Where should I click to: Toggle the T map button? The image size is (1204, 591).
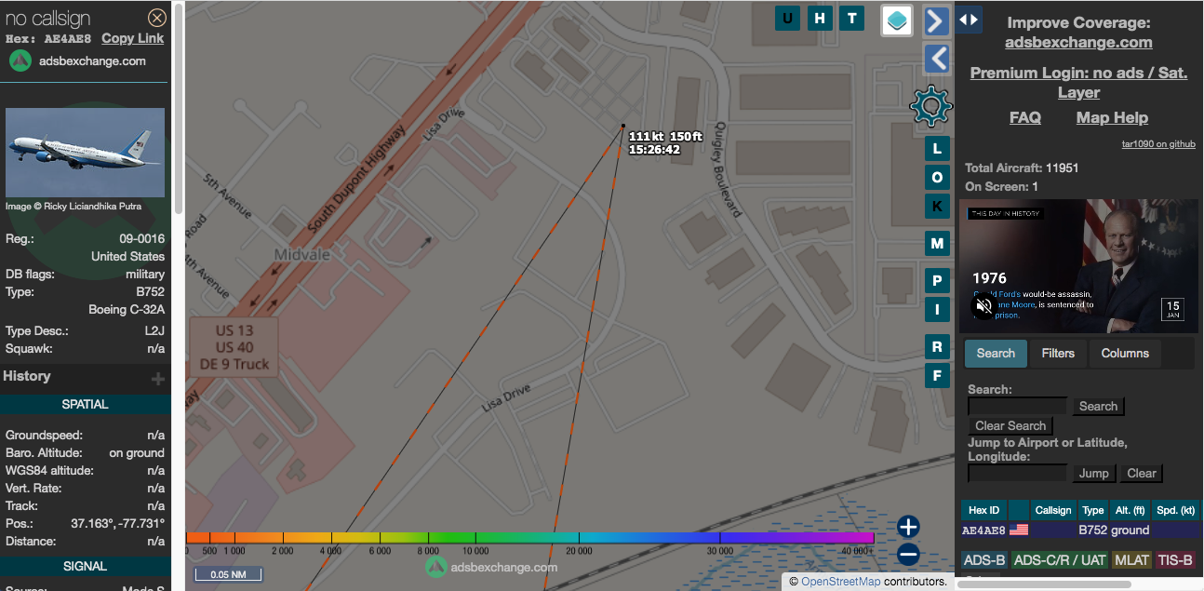tap(852, 18)
